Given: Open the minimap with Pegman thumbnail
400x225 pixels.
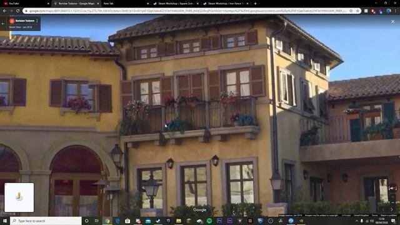Looking at the screenshot, I should pos(19,197).
